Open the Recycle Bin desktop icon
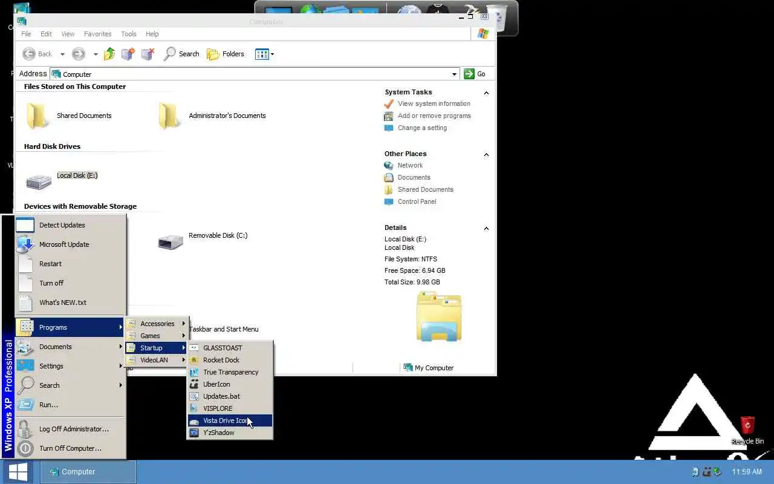This screenshot has width=774, height=484. (747, 430)
